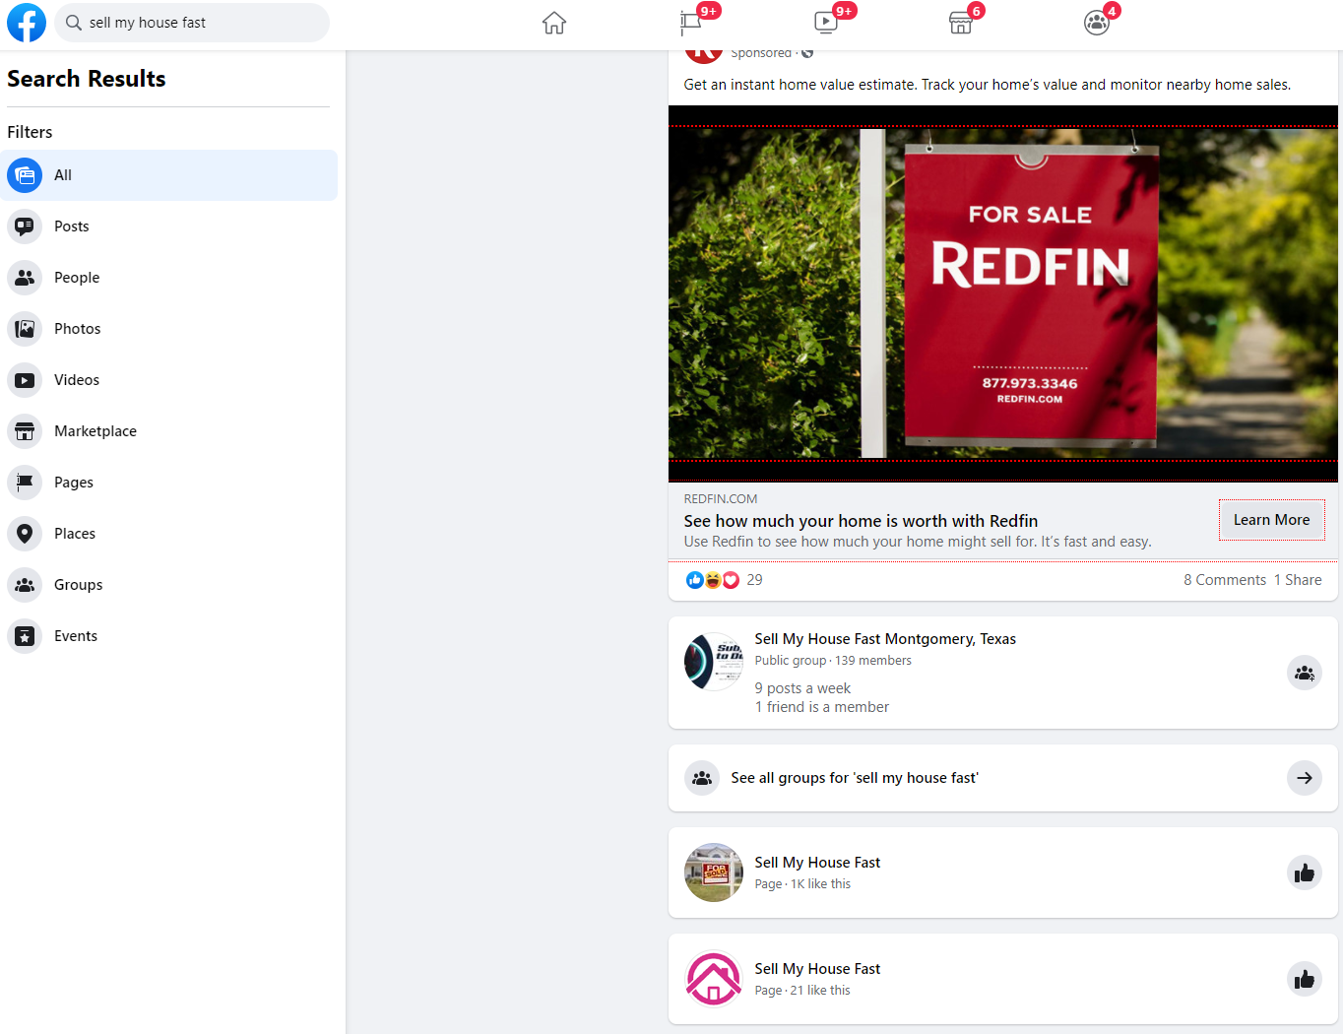Open the Pages flag icon in top bar
The height and width of the screenshot is (1034, 1343).
click(x=691, y=23)
